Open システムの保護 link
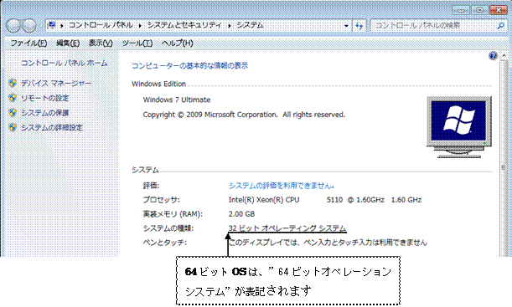 pos(45,113)
